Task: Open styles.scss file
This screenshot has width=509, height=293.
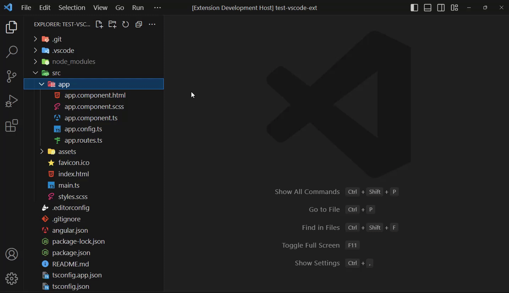Action: click(94, 197)
